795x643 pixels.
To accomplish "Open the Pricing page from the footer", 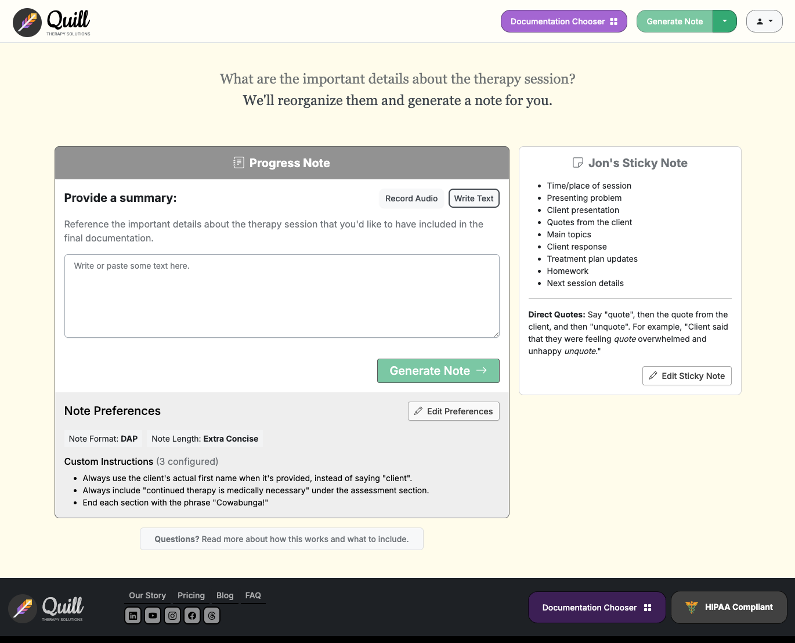I will tap(191, 595).
